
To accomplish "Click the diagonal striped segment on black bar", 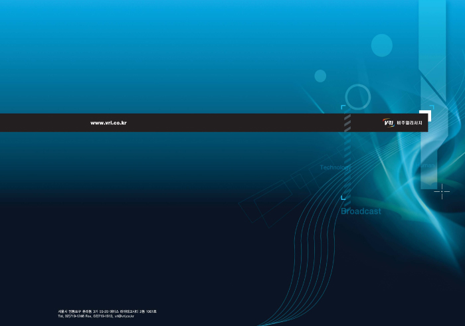I will pyautogui.click(x=347, y=123).
